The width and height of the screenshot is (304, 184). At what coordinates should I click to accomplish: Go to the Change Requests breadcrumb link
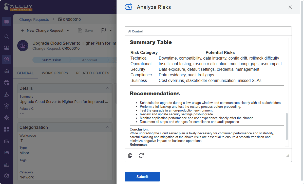point(34,20)
